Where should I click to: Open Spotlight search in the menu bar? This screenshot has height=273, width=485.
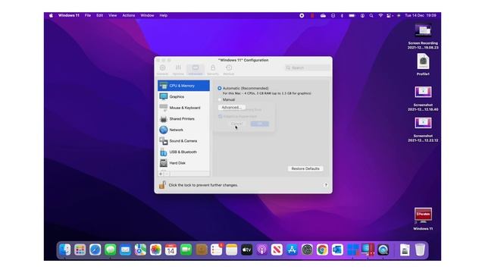click(x=371, y=15)
